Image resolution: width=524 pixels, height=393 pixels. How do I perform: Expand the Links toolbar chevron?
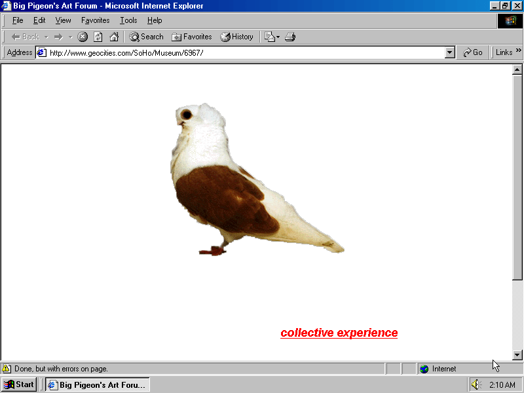click(x=519, y=51)
